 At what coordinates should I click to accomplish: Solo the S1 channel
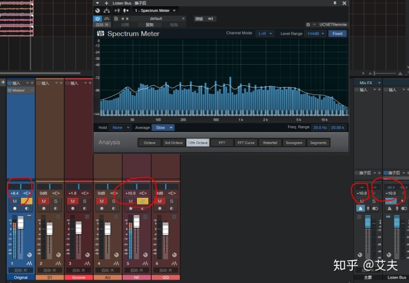coord(56,201)
